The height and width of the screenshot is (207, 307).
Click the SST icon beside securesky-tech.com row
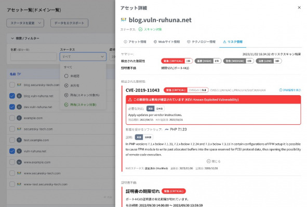tap(19, 129)
